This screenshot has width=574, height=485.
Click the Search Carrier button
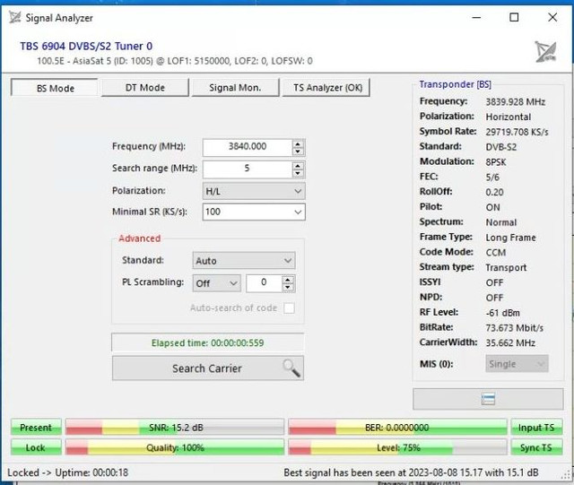[x=208, y=368]
